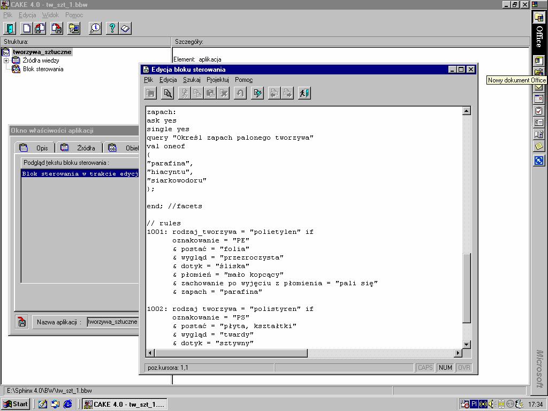Click the information magnifier icon in CAKE toolbar
This screenshot has height=411, width=548.
pyautogui.click(x=95, y=28)
